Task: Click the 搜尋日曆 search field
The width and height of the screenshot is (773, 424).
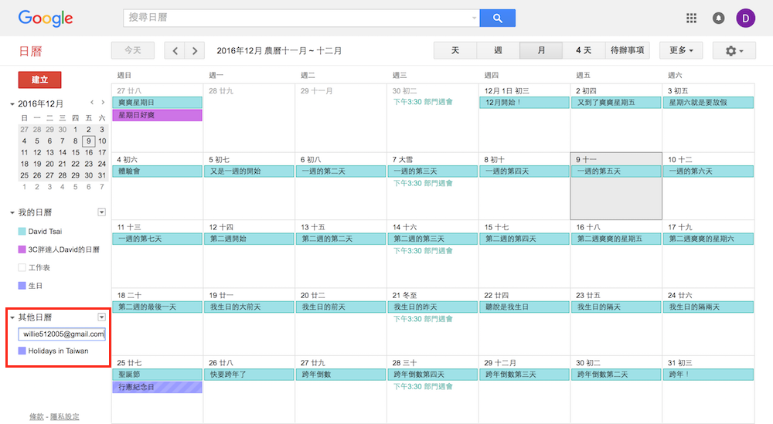Action: pyautogui.click(x=298, y=18)
